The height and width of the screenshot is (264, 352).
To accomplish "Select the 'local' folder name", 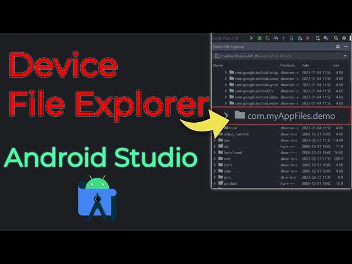I will tap(233, 128).
